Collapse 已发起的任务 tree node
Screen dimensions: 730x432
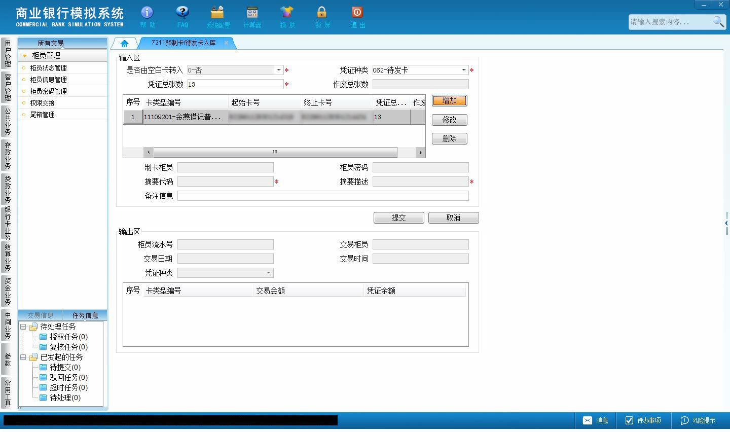tap(23, 357)
